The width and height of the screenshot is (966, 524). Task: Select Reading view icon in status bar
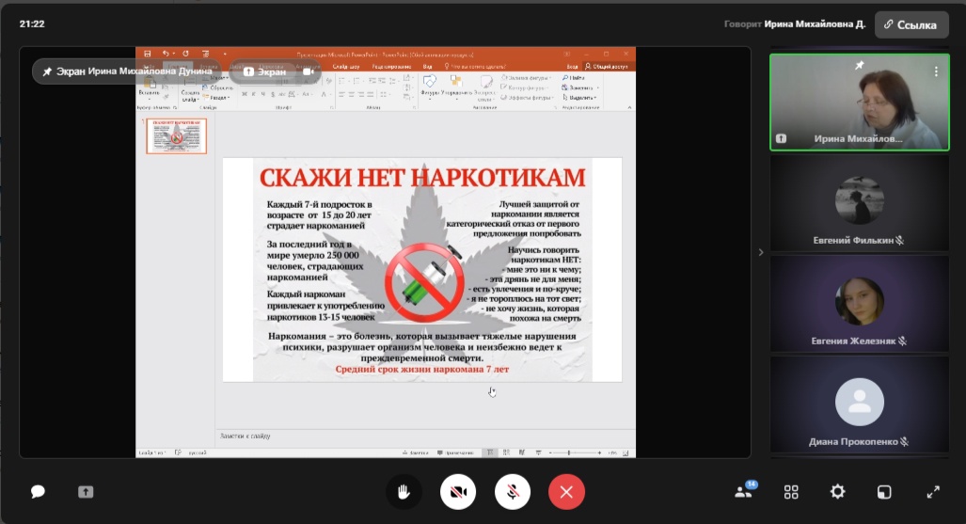pyautogui.click(x=522, y=453)
